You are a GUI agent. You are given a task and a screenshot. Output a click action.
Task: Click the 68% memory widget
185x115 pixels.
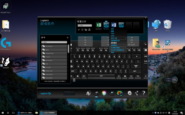point(174,80)
